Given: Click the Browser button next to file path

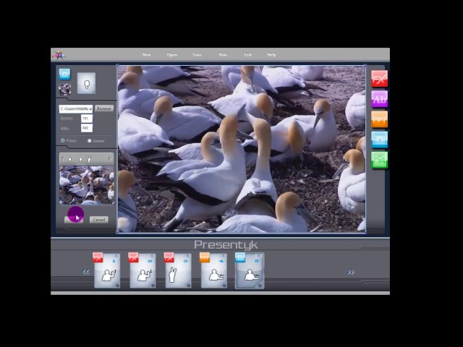Looking at the screenshot, I should 104,108.
